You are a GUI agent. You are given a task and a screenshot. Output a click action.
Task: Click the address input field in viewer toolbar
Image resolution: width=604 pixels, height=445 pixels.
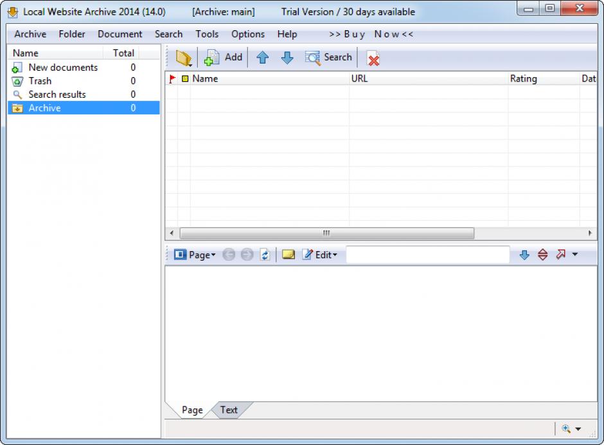(x=428, y=255)
